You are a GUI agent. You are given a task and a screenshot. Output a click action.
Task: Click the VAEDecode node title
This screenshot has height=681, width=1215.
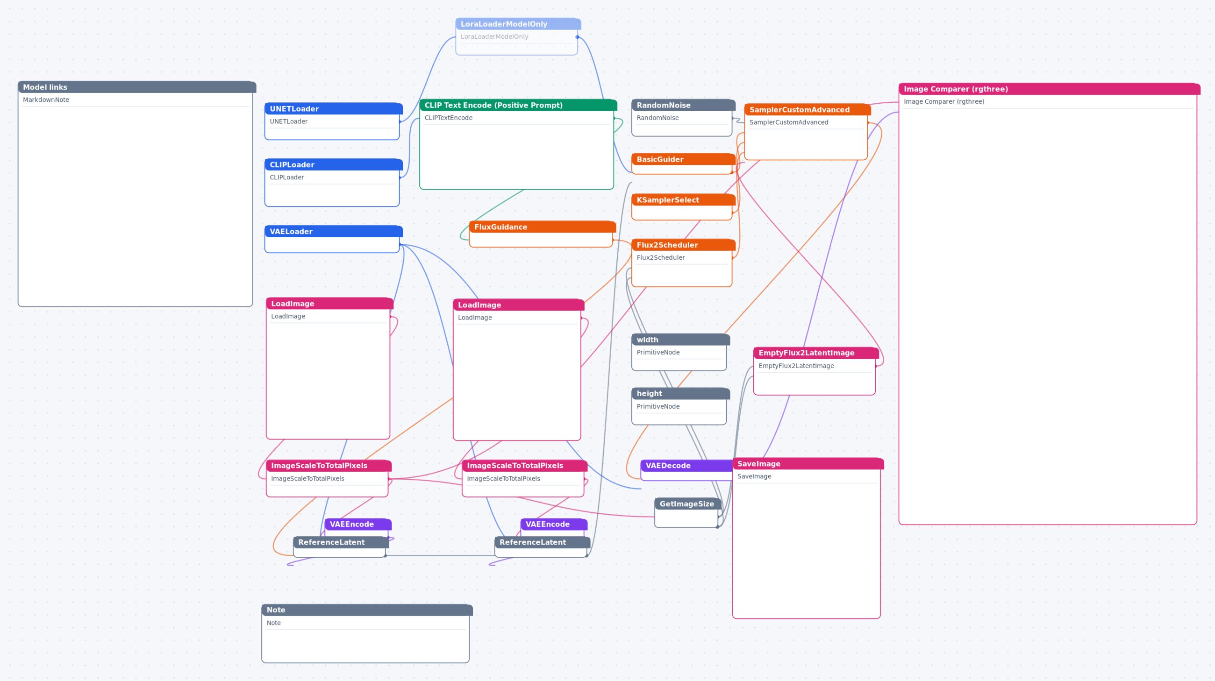point(668,466)
